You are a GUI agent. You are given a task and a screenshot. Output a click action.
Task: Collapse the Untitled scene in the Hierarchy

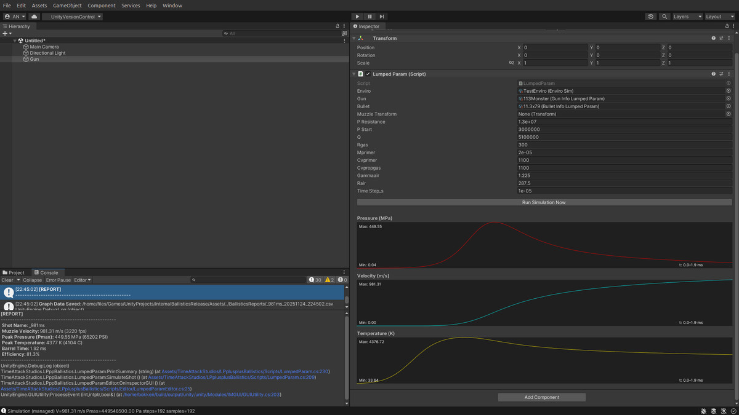pos(14,41)
